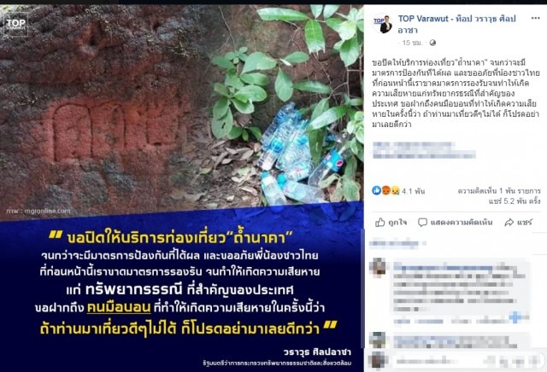This screenshot has height=372, width=547.
Task: Click the speech bubble comment icon
Action: click(422, 222)
